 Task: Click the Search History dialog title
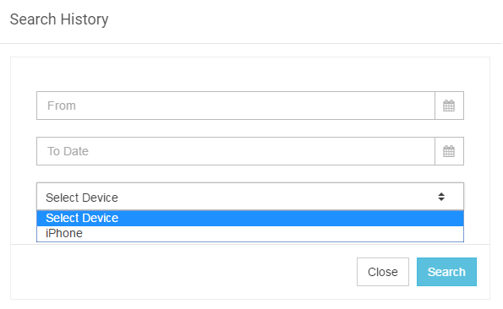(x=59, y=19)
